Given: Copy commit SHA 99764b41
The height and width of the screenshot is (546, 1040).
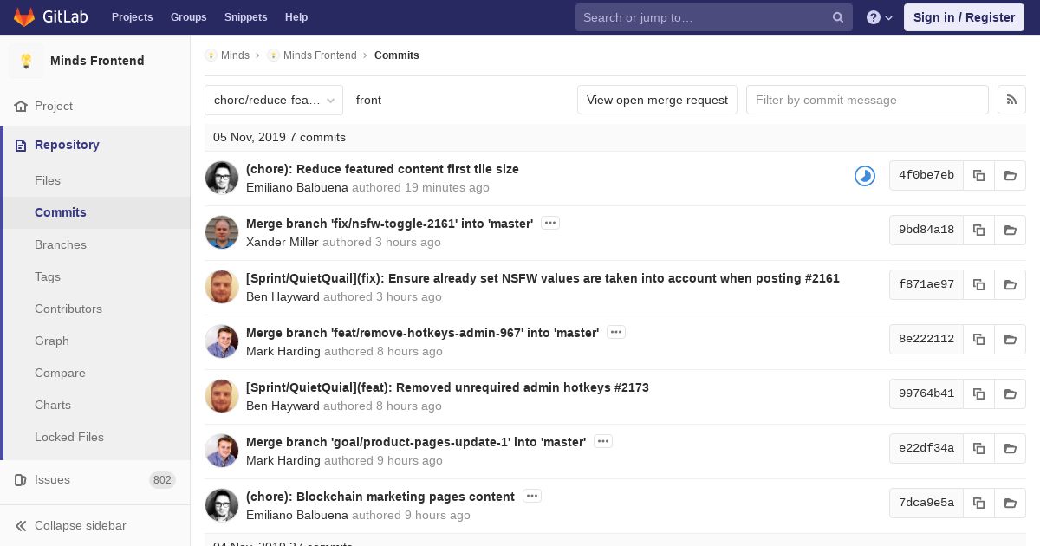Looking at the screenshot, I should click(x=978, y=393).
